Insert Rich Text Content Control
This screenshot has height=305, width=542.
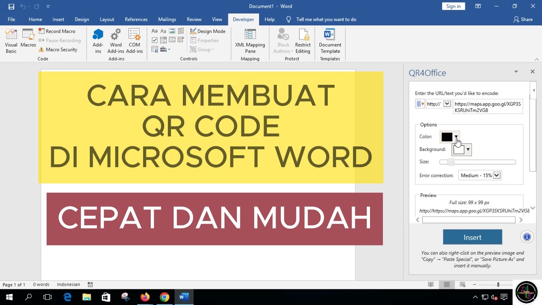pyautogui.click(x=155, y=31)
